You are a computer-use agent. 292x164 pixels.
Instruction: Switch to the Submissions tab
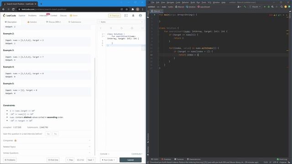(x=75, y=22)
